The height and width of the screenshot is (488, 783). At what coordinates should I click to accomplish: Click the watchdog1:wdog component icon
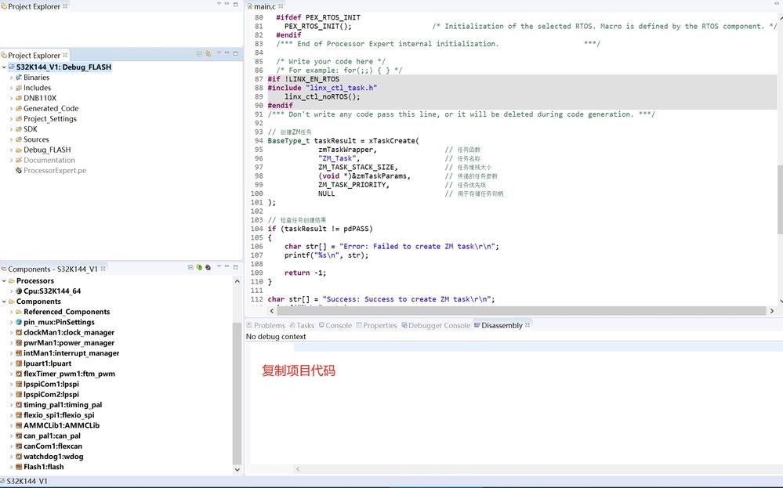(19, 456)
